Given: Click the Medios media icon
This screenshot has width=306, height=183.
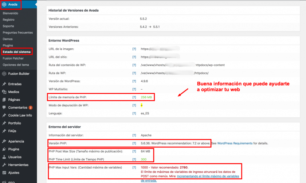Looking at the screenshot, I should [4, 92].
